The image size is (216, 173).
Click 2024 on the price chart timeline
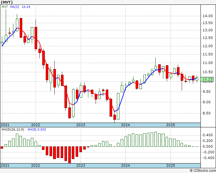(x=125, y=125)
